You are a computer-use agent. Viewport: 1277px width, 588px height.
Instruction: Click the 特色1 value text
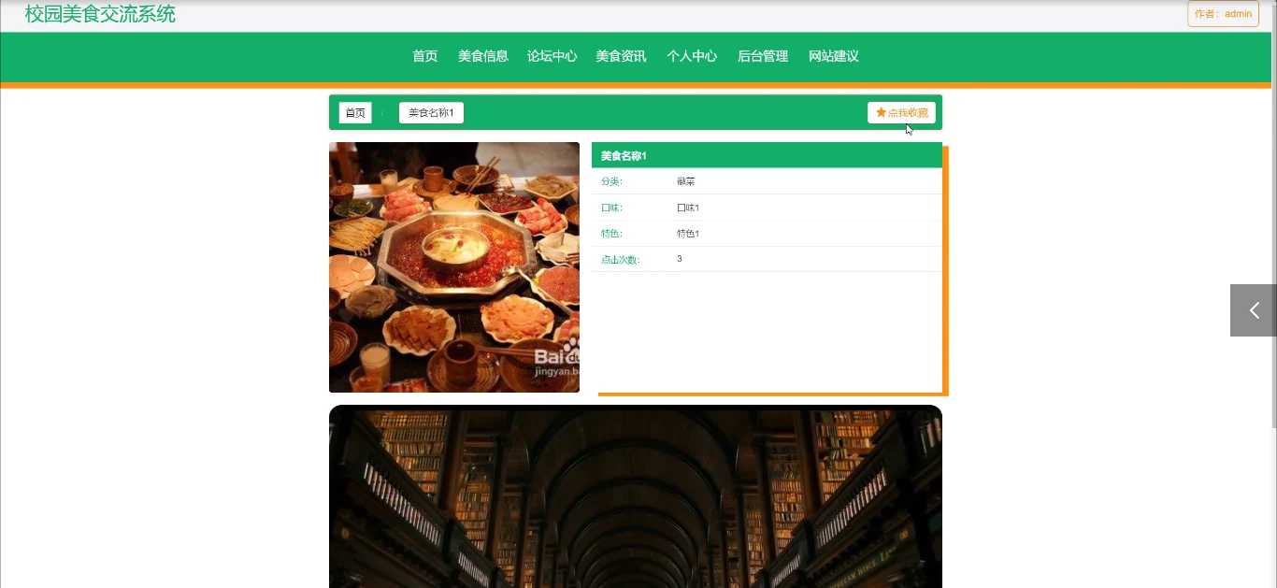pyautogui.click(x=688, y=234)
